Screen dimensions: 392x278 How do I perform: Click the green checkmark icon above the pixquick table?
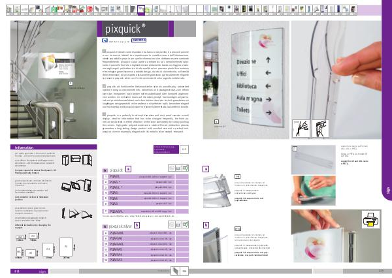pos(186,168)
